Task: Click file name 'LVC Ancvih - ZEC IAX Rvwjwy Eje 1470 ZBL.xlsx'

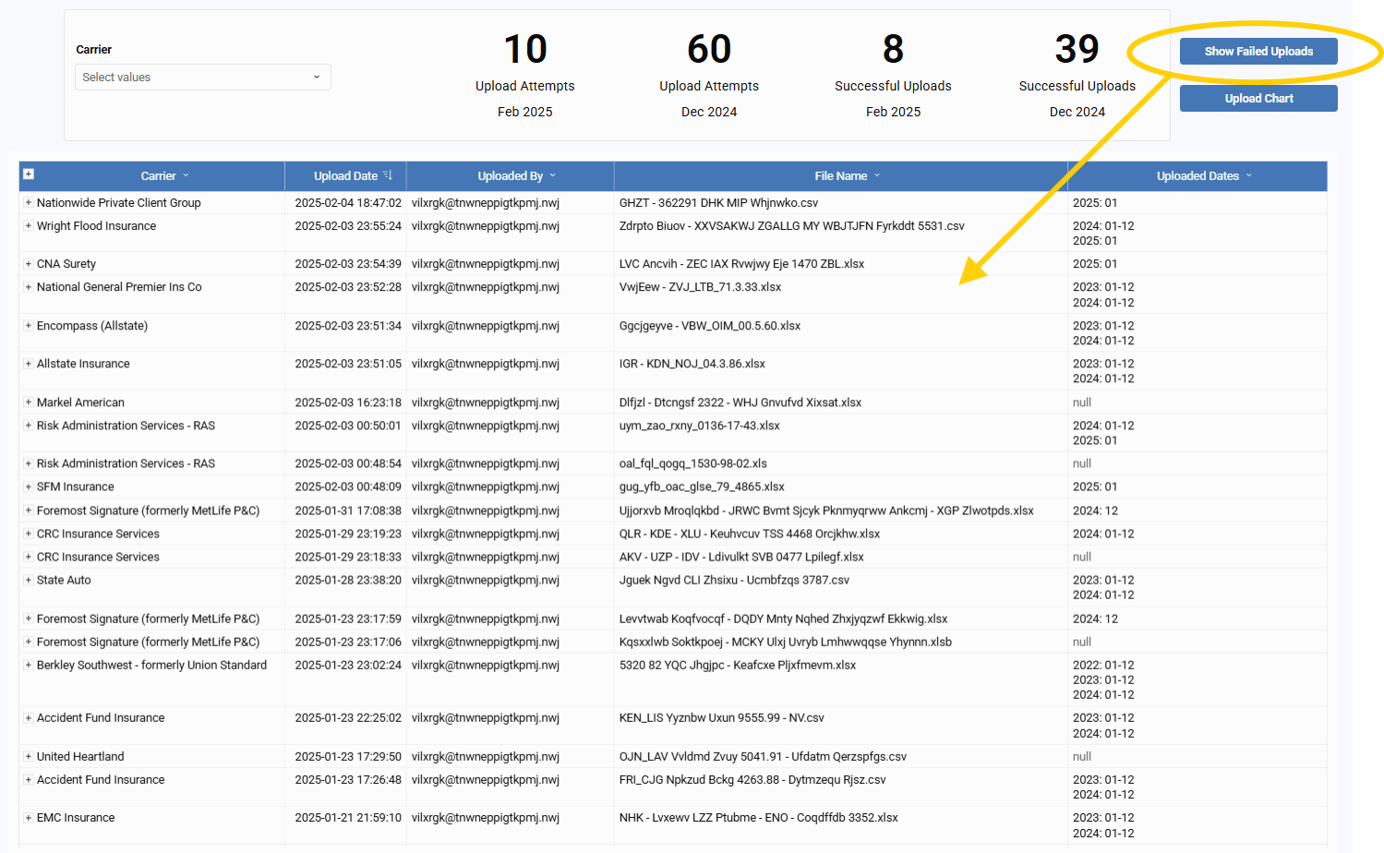Action: 741,264
